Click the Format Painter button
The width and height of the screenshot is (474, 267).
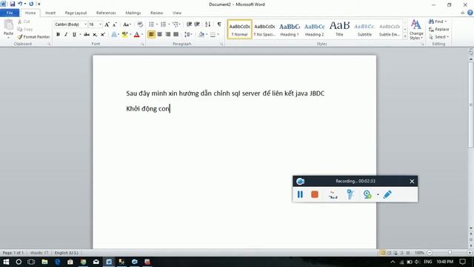click(33, 36)
